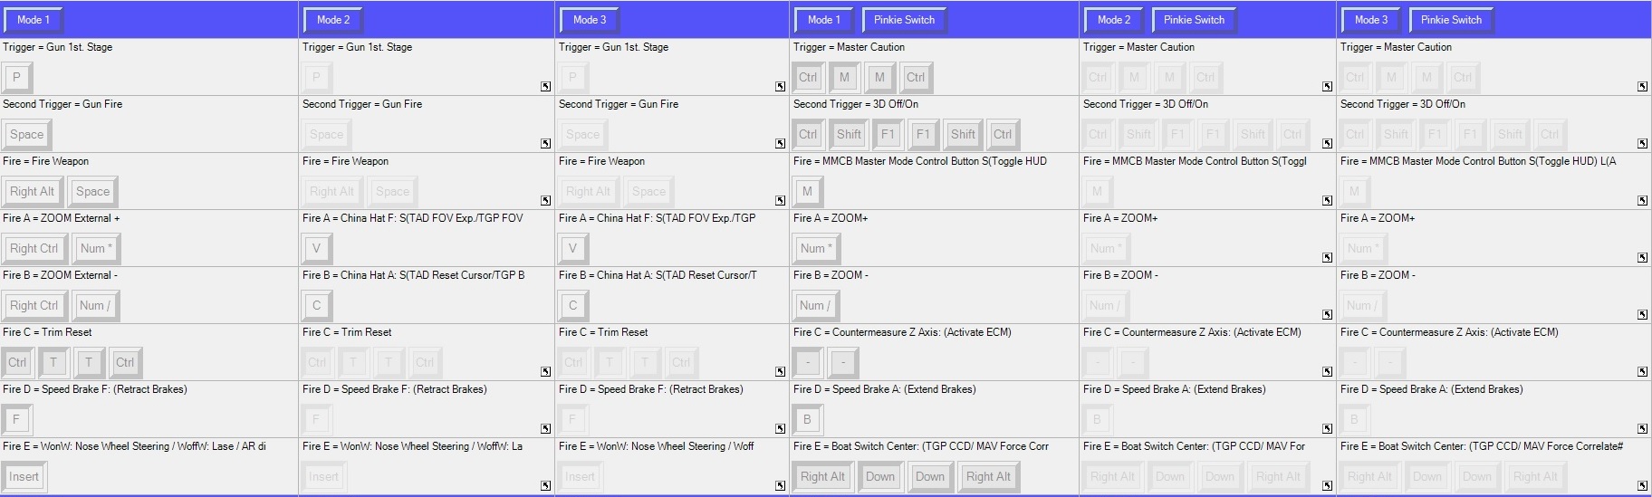Click Pinkie Switch button next to Mode 1
Viewport: 1652px width, 497px height.
[x=904, y=20]
